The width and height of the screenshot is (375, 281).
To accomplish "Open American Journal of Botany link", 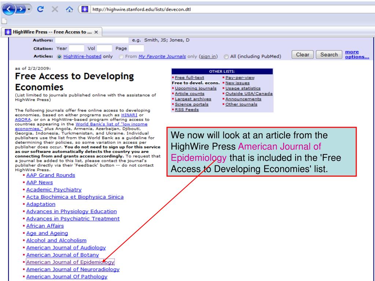I will pos(62,255).
